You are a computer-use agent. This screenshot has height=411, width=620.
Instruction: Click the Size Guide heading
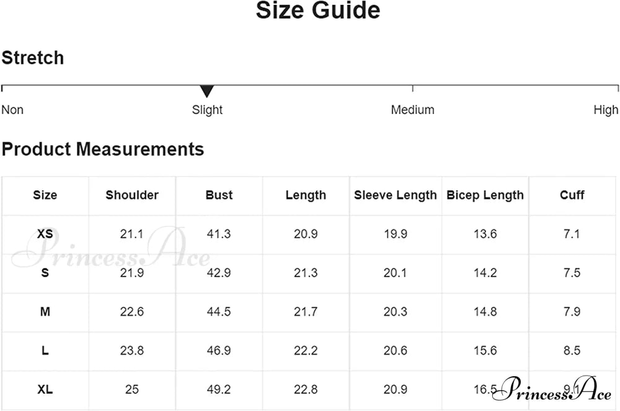click(x=318, y=11)
